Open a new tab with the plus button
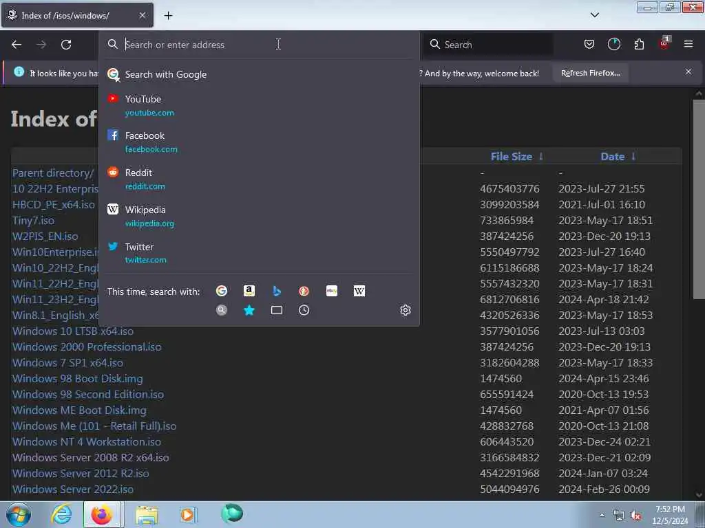Screen dimensions: 705x528 (x=168, y=16)
